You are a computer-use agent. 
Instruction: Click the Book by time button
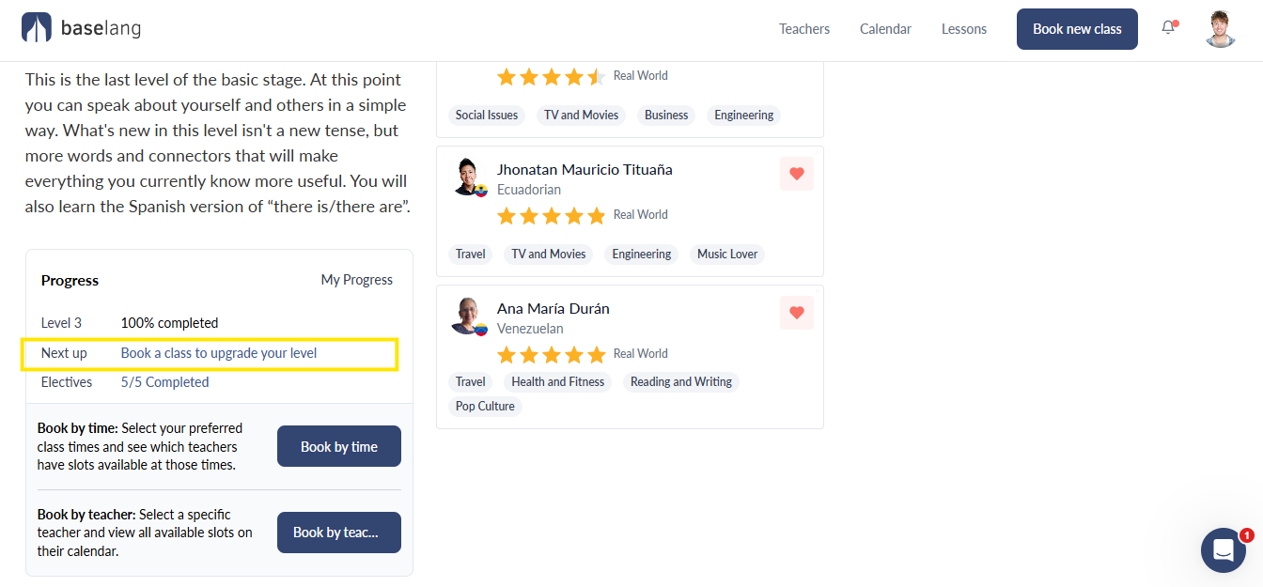(339, 446)
